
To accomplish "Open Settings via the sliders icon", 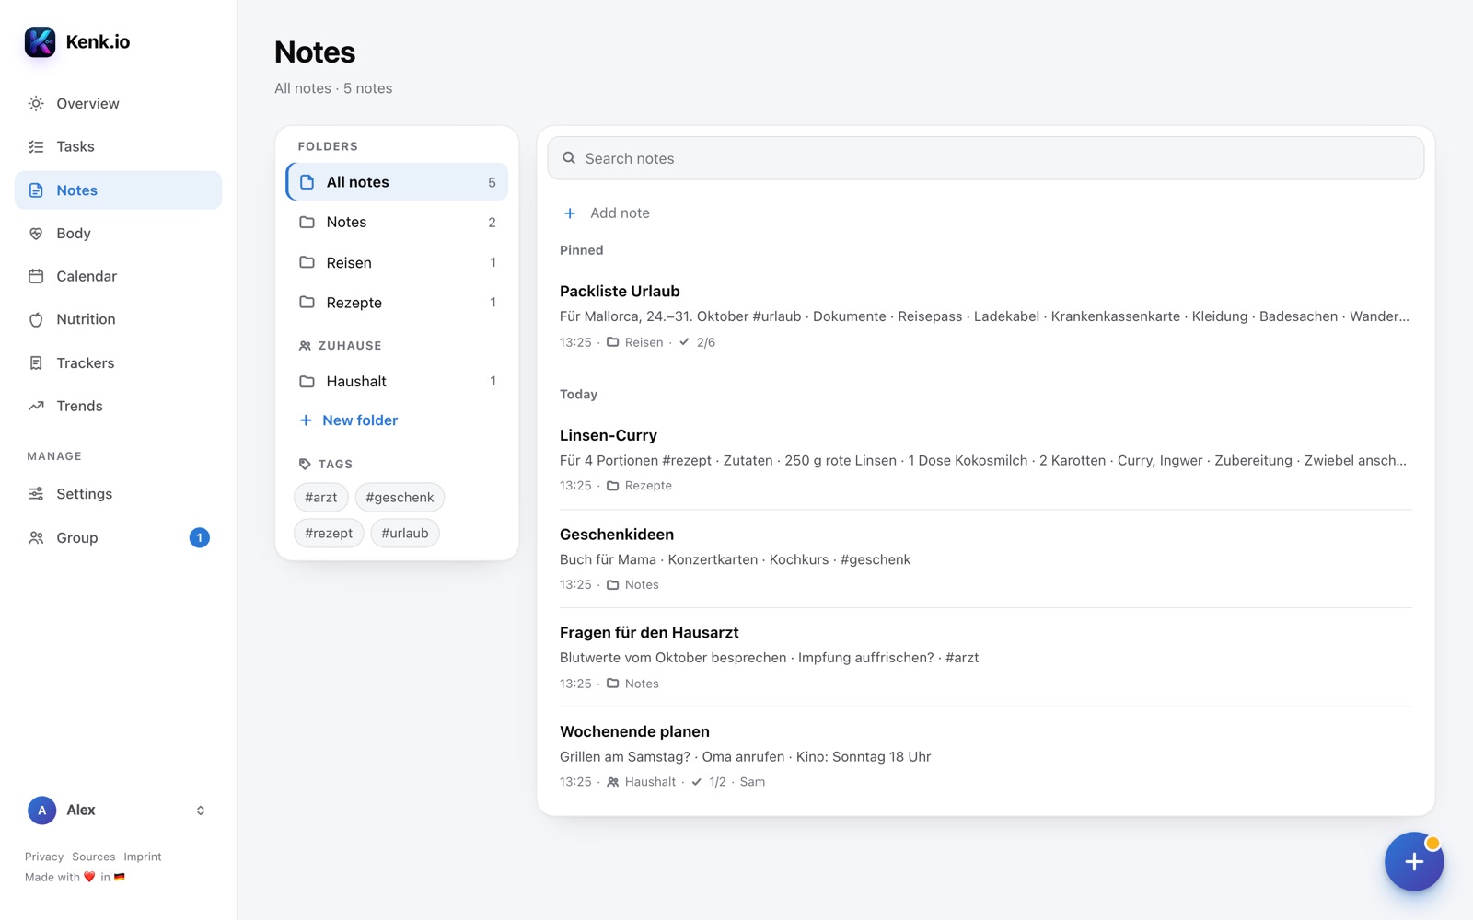I will pos(36,494).
